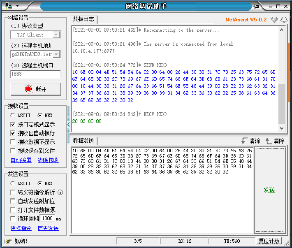Enable 转义符指令解析 checkbox
Viewport: 292px width, 248px height.
coord(13,192)
